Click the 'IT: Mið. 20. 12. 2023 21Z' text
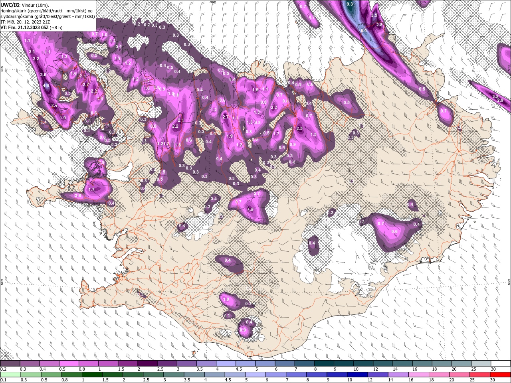The height and width of the screenshot is (383, 511). pyautogui.click(x=26, y=22)
